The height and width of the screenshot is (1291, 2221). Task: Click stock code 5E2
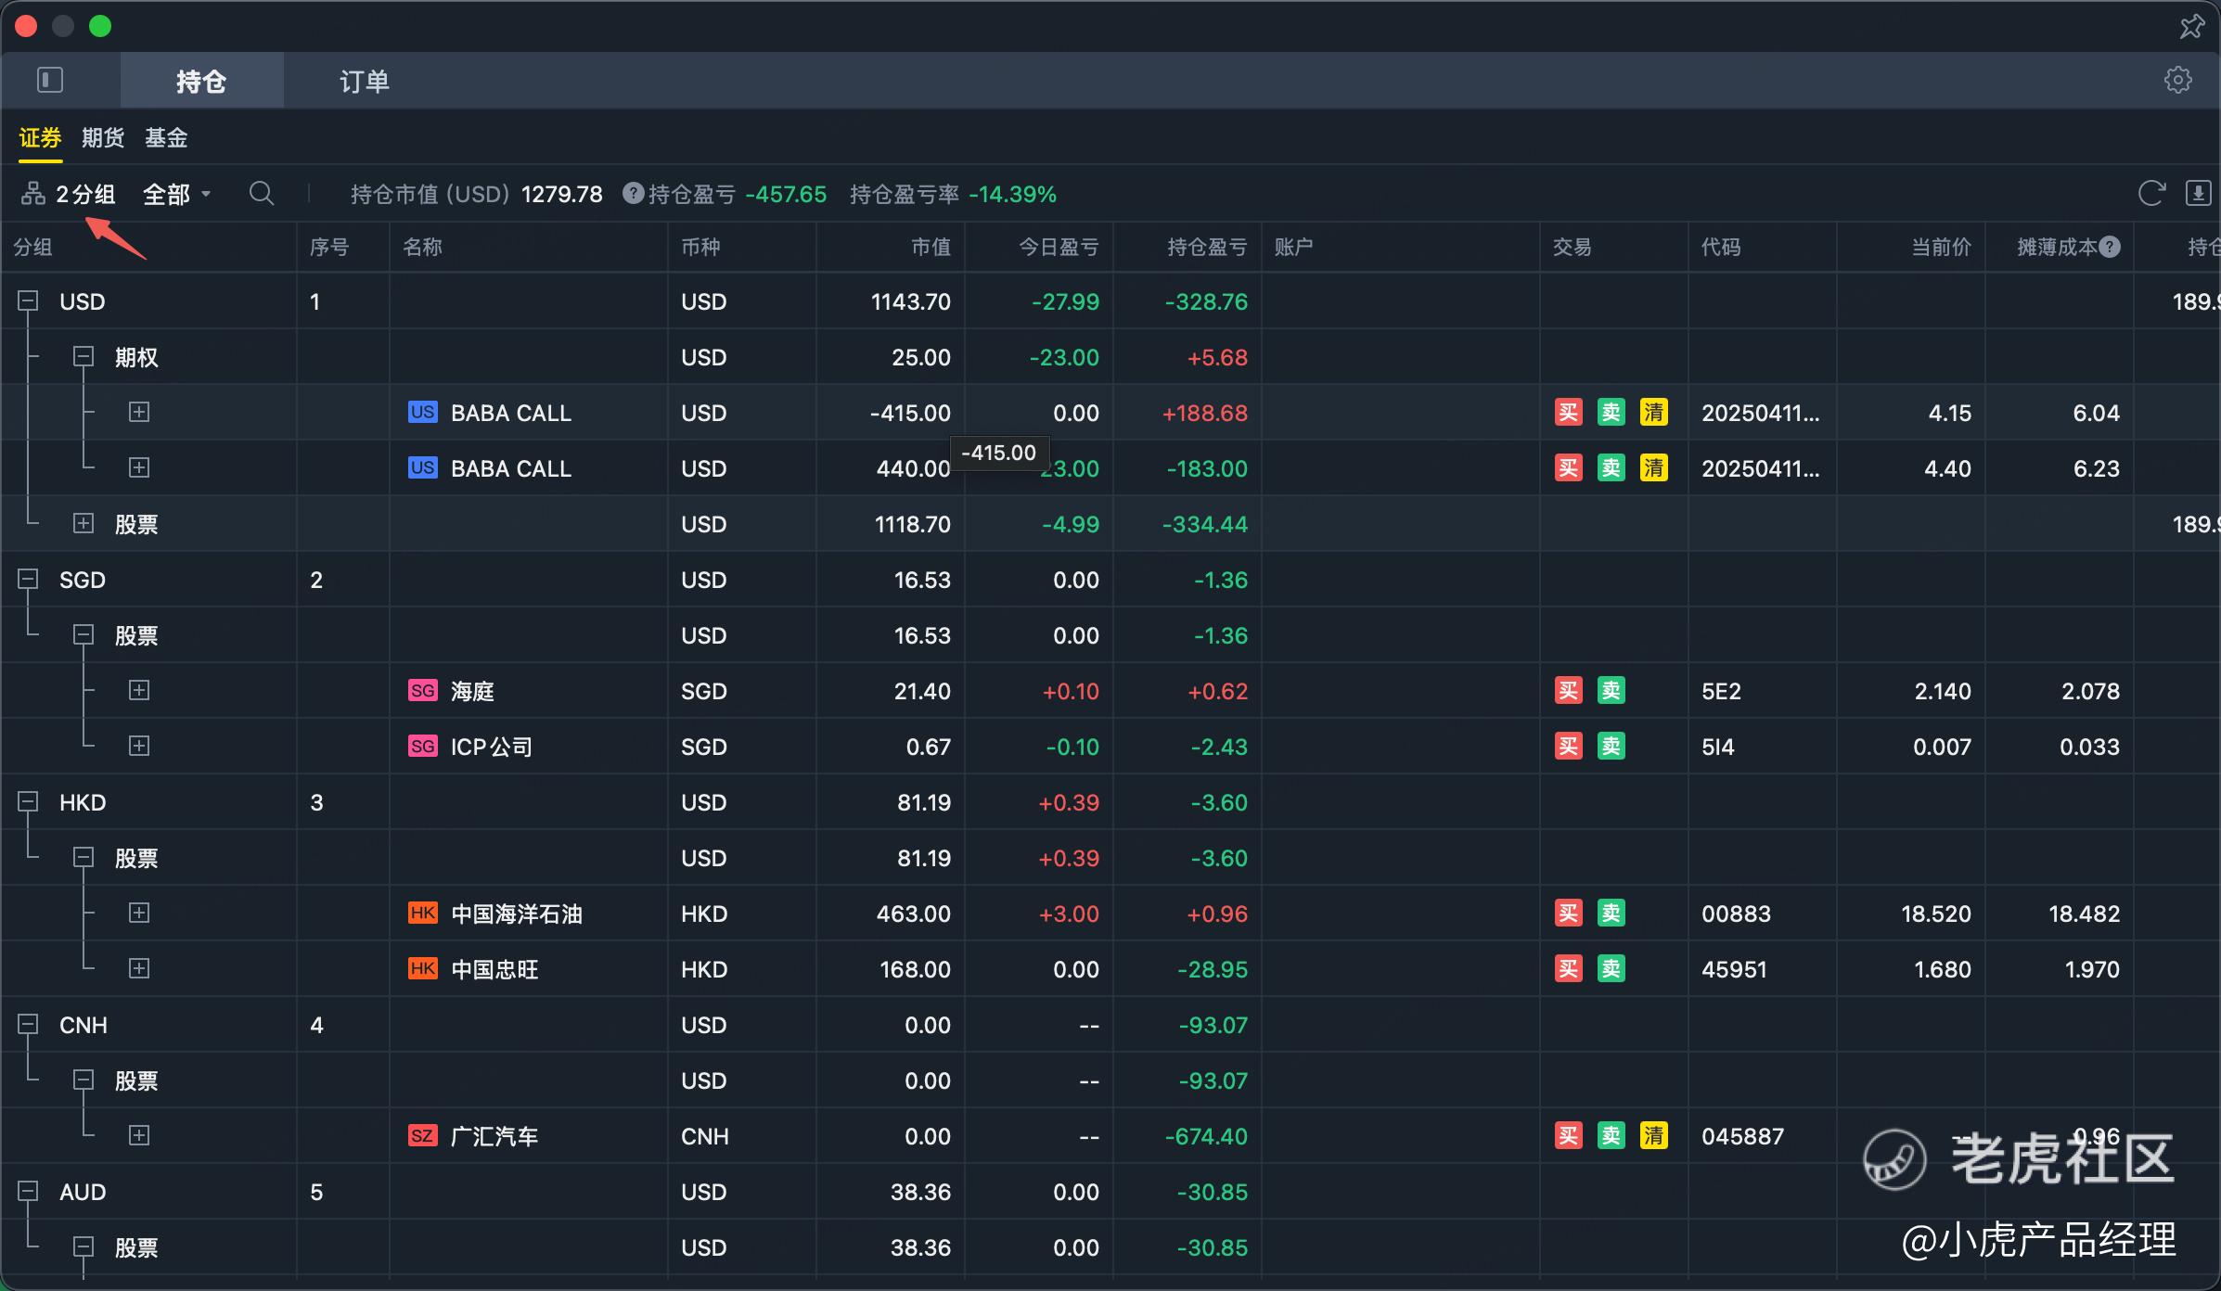click(x=1721, y=691)
